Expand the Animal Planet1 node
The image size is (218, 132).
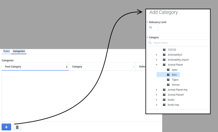click(x=157, y=95)
